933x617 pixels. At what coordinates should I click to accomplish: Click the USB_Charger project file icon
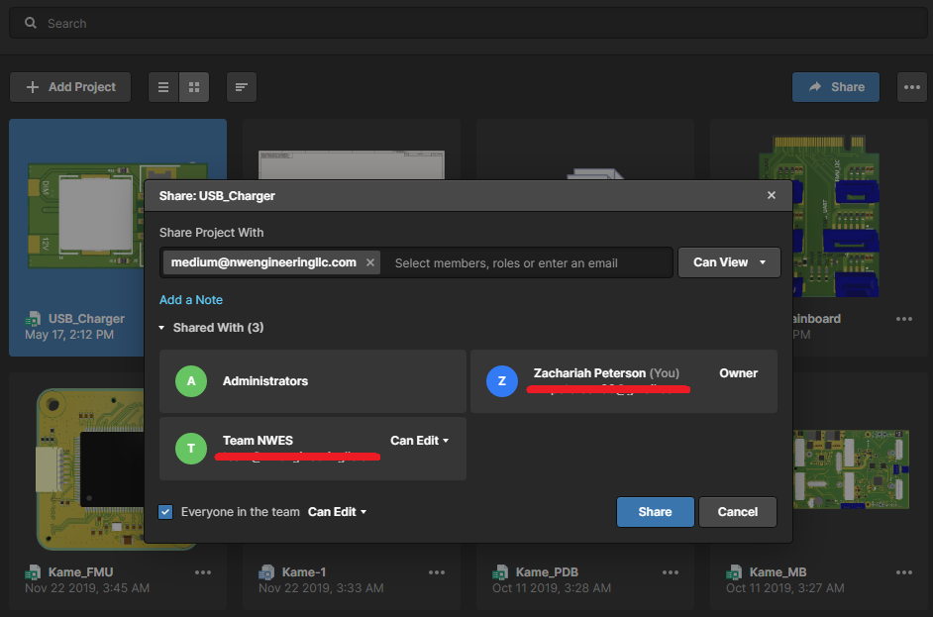[33, 319]
